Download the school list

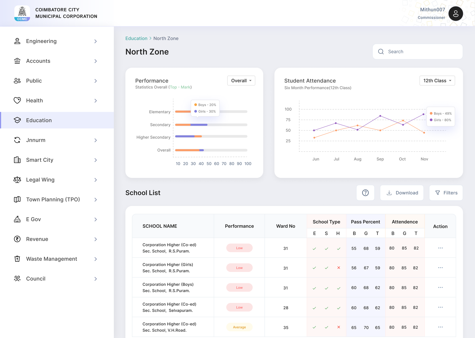[x=402, y=193]
